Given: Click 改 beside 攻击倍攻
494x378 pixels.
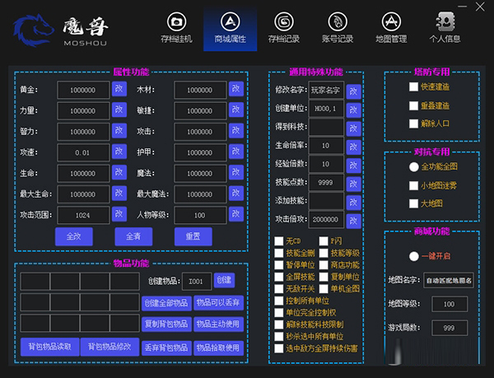Looking at the screenshot, I should tap(353, 221).
